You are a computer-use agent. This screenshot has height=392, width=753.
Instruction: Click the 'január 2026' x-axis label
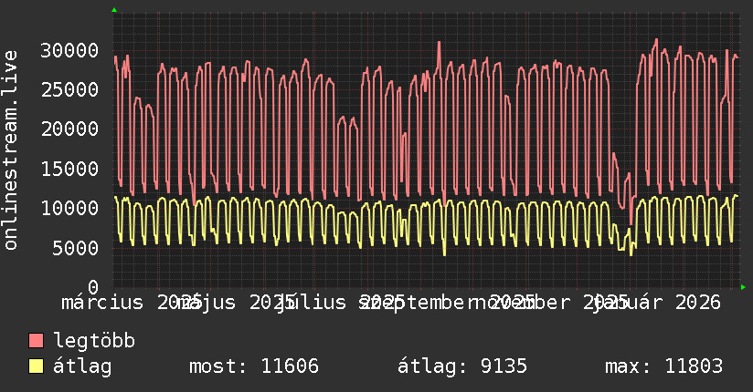pyautogui.click(x=656, y=303)
